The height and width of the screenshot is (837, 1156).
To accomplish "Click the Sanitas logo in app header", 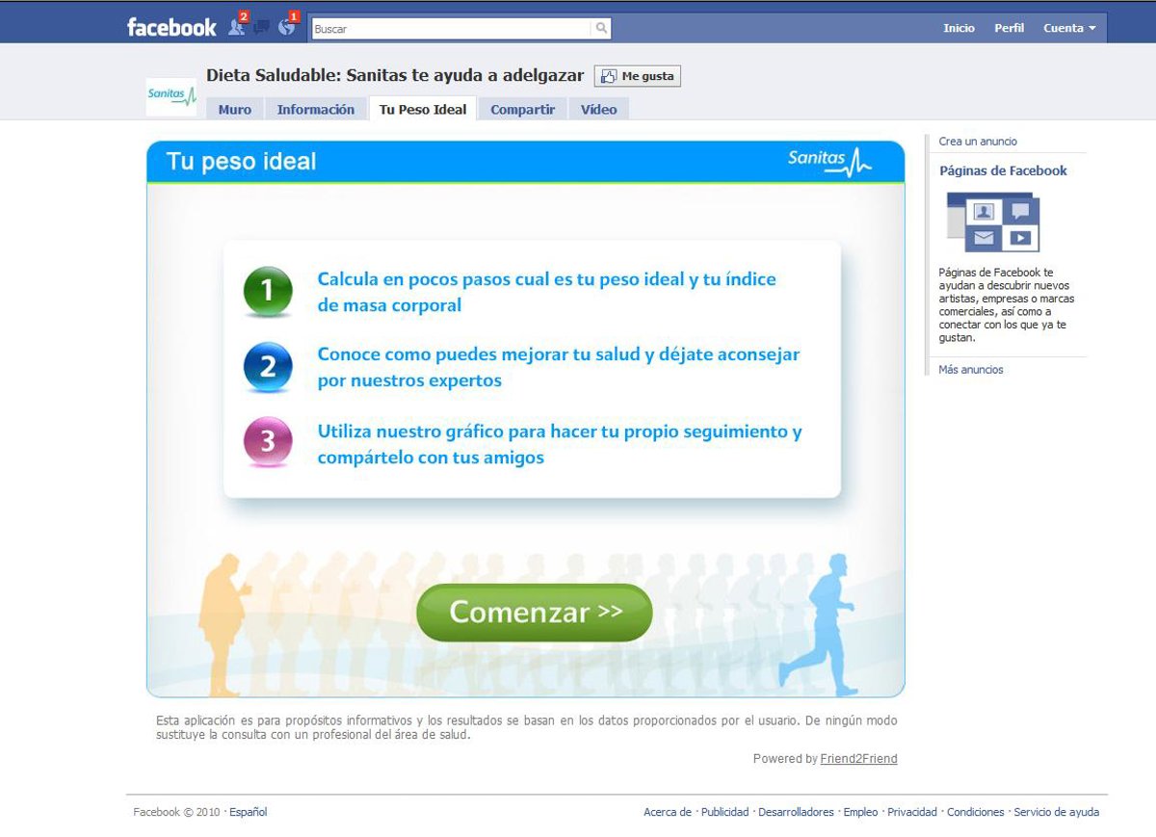I will point(828,161).
